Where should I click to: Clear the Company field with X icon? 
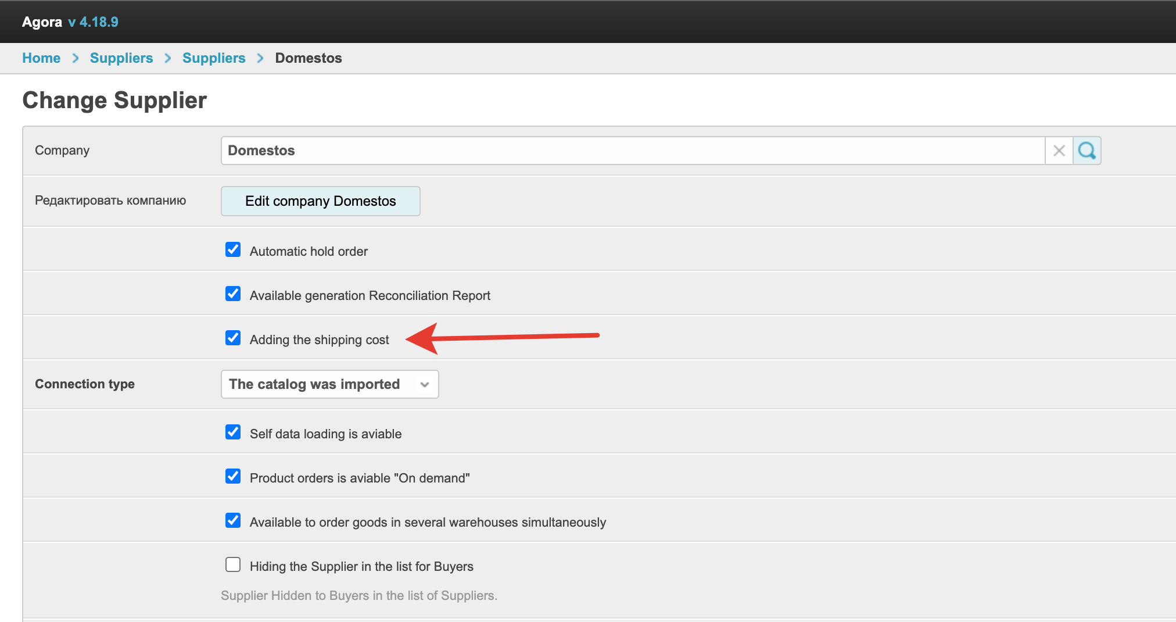coord(1059,151)
